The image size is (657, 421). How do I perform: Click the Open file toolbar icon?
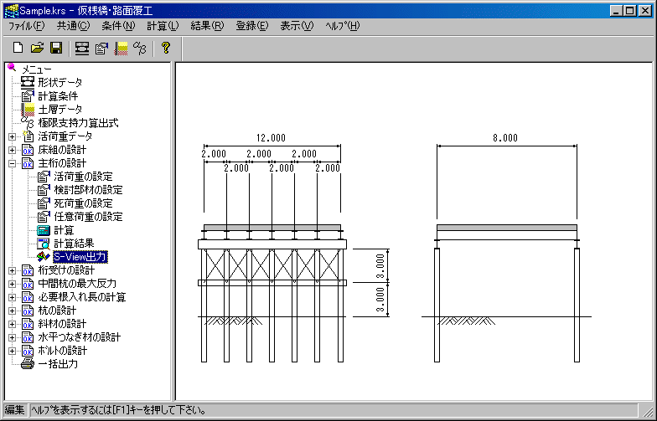(x=37, y=48)
